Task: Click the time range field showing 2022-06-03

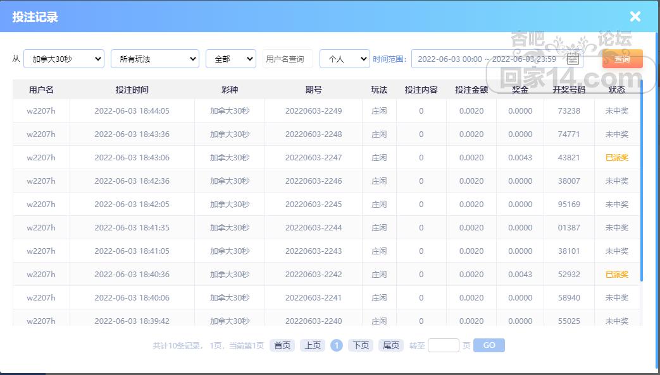Action: click(x=497, y=59)
